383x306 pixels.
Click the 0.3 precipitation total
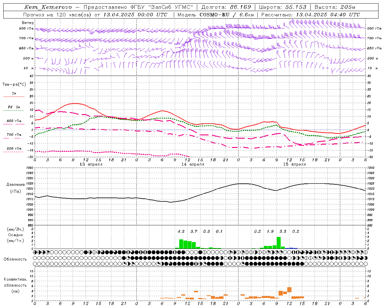pyautogui.click(x=206, y=232)
